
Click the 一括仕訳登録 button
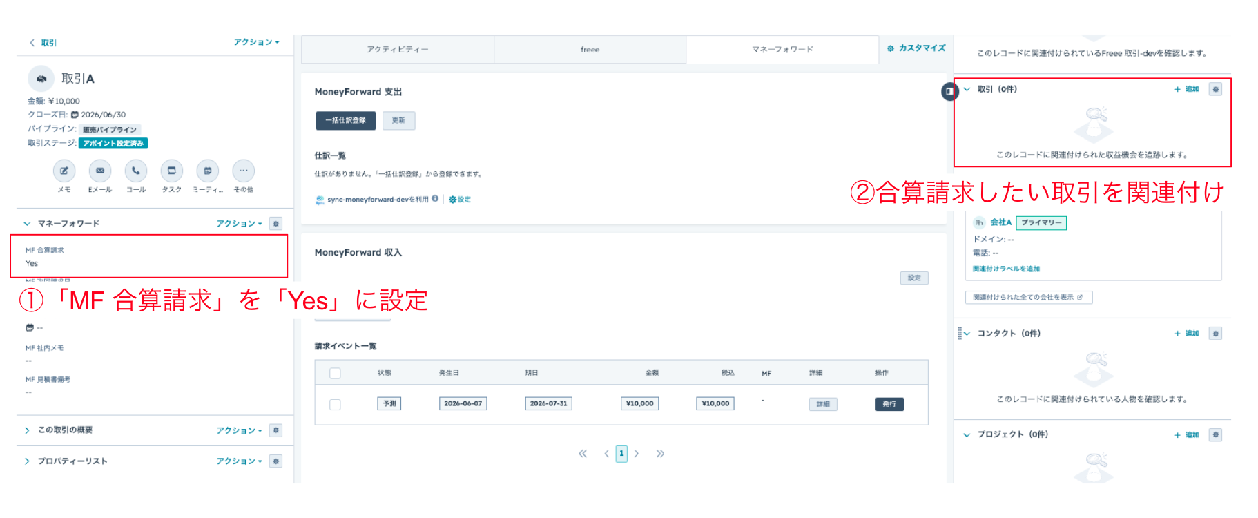pos(346,121)
